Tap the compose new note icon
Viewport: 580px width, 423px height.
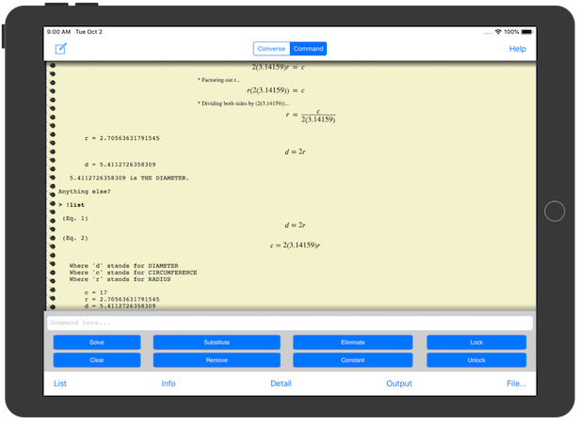point(61,49)
